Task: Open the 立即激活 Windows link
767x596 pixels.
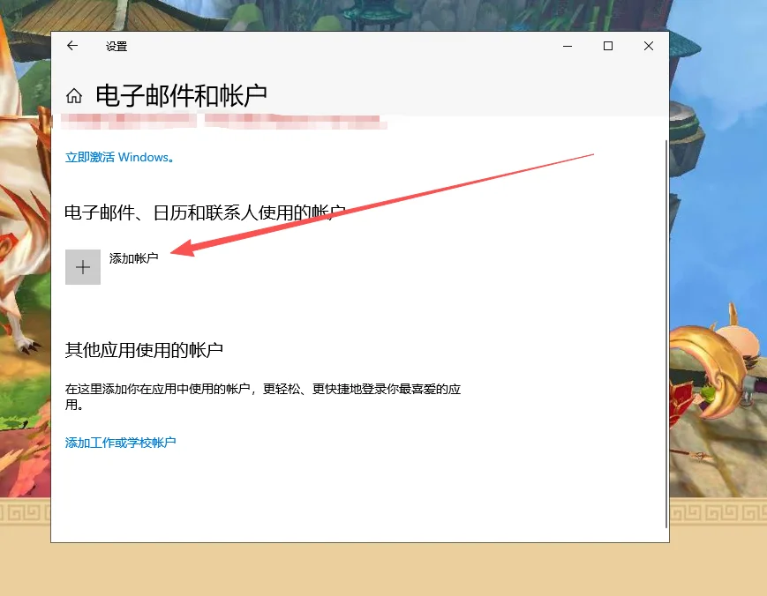Action: (x=120, y=157)
